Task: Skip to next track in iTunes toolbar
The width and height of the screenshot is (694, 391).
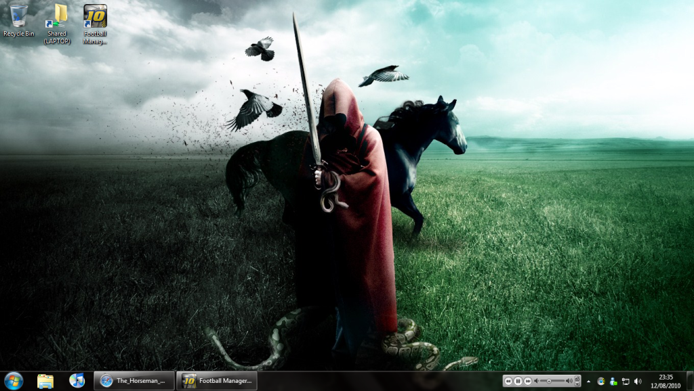Action: pyautogui.click(x=527, y=381)
